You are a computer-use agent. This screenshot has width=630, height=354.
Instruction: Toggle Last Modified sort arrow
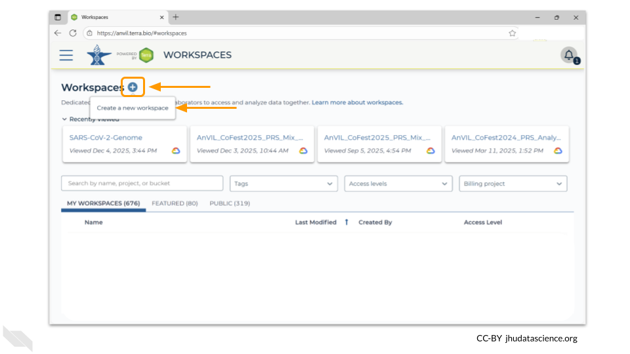pos(346,222)
